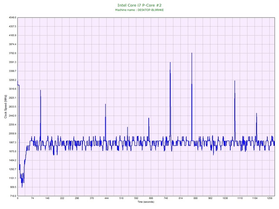Click the 'Machine name : DESKTOP-BL9RHKE' subtitle
Viewport: 279px width, 209px height.
coord(139,10)
